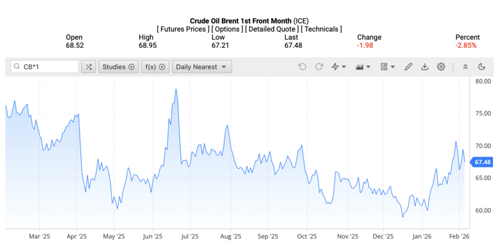Click the symbol shuffle icon button
Viewport: 497px width, 241px height.
pos(88,67)
